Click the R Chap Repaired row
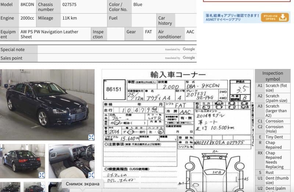Screen dimensions: 294x192 273,145
